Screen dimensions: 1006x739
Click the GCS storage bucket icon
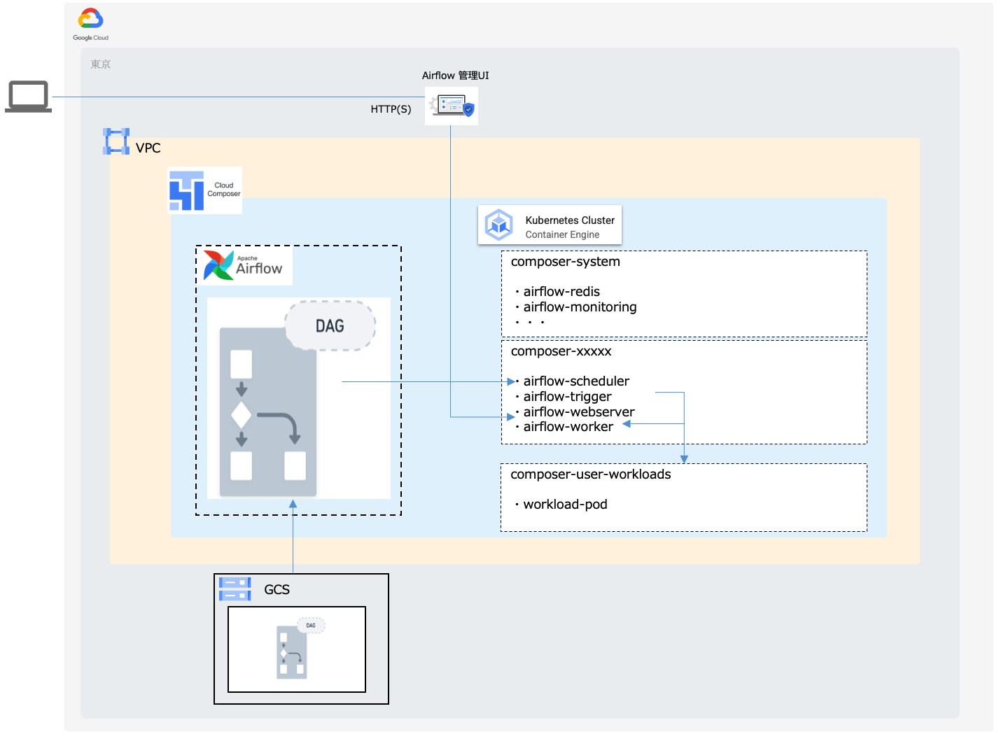pyautogui.click(x=235, y=589)
